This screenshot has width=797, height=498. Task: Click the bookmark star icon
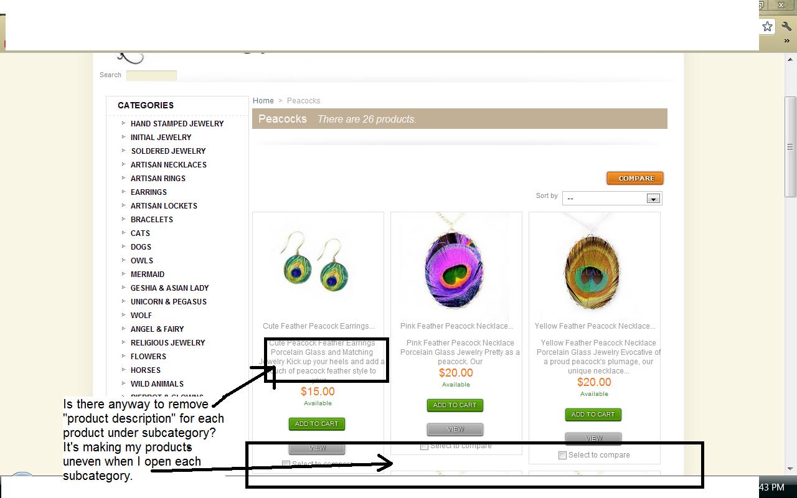(767, 26)
